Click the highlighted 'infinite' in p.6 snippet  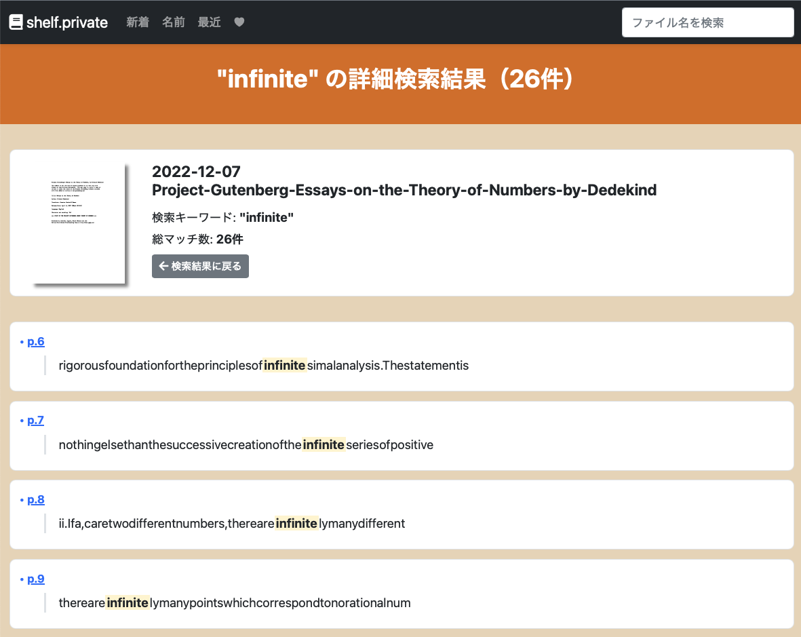pyautogui.click(x=285, y=365)
